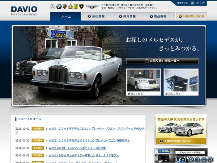Set text size to medium (中)
This screenshot has height=163, width=217.
[x=198, y=3]
